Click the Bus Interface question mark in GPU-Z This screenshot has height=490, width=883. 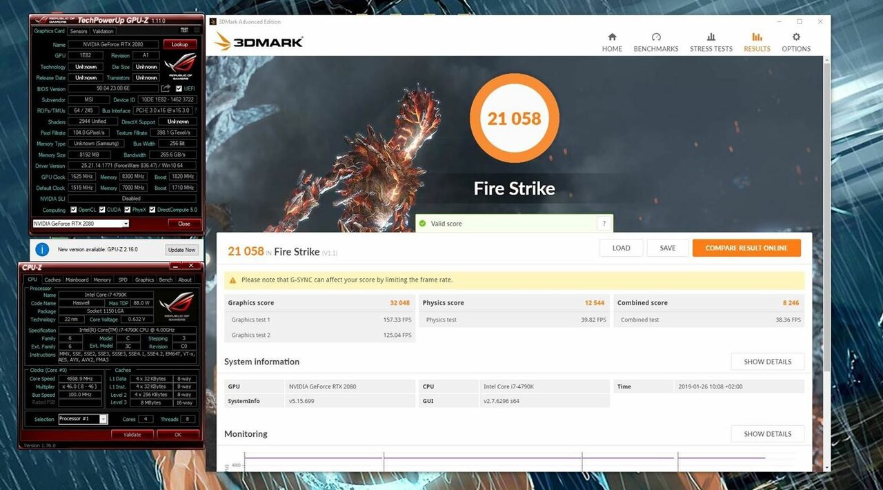tap(195, 110)
